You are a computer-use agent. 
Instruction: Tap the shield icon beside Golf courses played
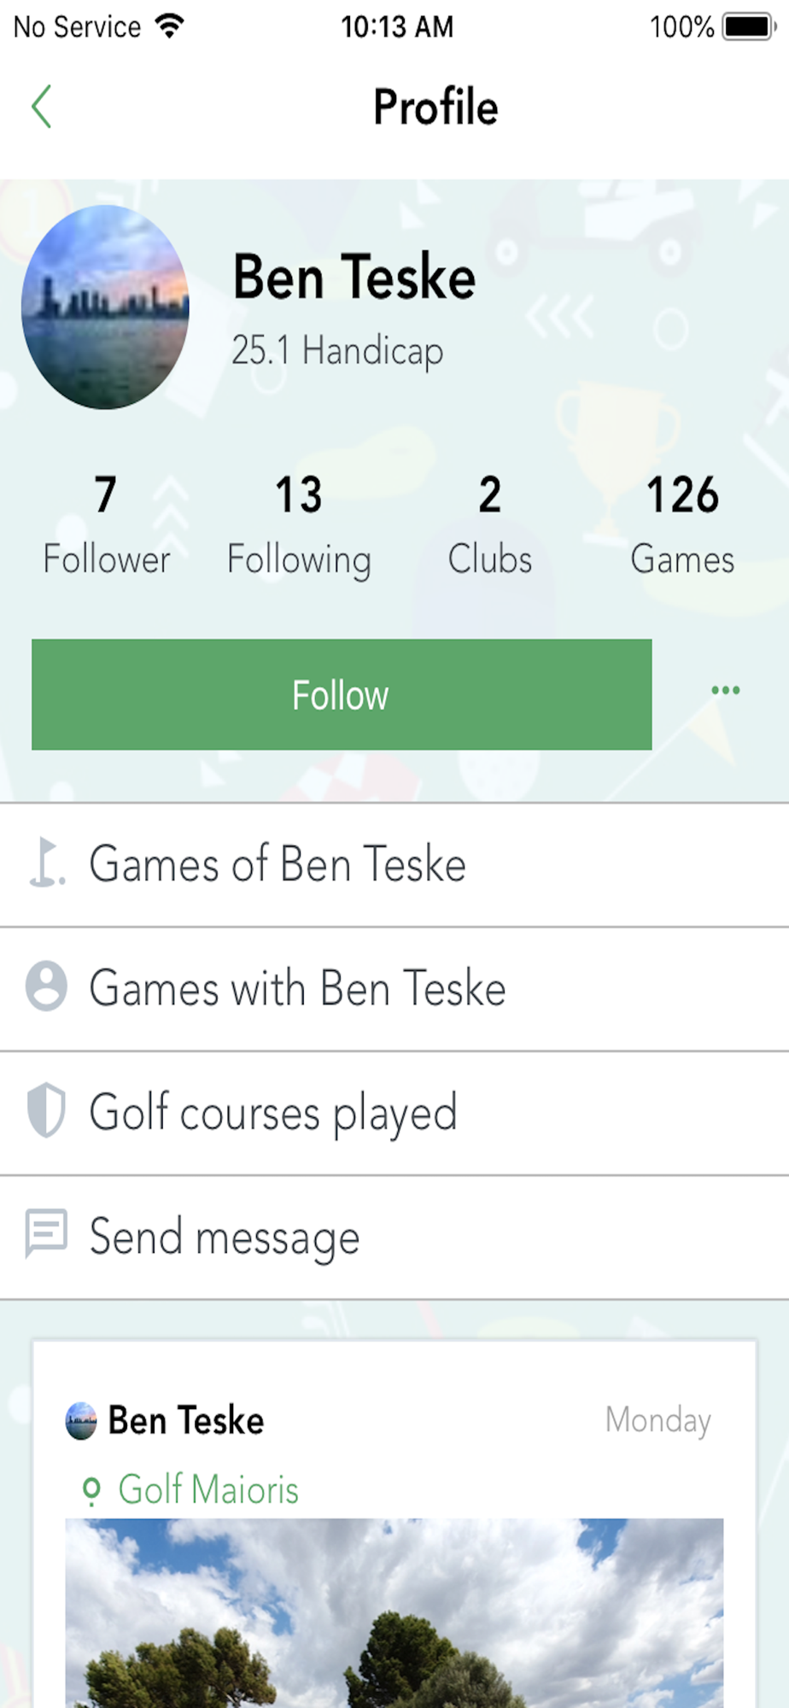pos(46,1111)
